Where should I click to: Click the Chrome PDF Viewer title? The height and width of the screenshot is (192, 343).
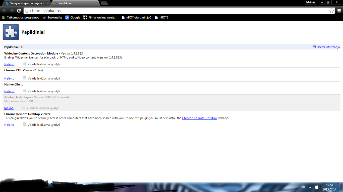tap(18, 70)
